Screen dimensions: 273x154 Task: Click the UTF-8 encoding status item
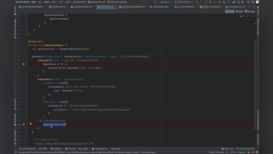coord(232,152)
